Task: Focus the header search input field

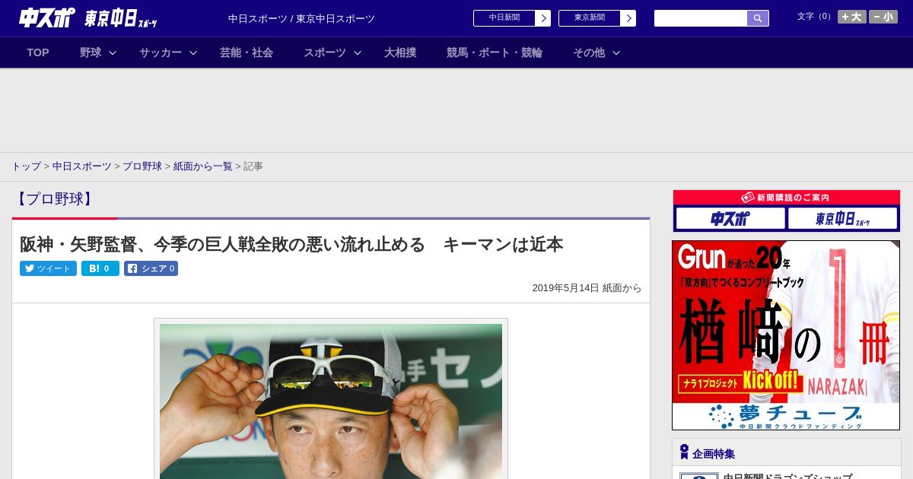Action: pos(701,18)
